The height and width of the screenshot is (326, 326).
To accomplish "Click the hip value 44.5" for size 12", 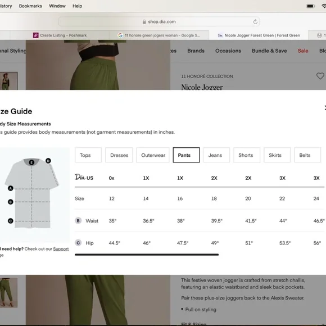I will coord(114,243).
